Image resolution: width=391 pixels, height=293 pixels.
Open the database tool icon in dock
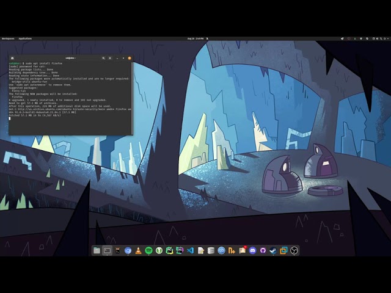pyautogui.click(x=211, y=250)
